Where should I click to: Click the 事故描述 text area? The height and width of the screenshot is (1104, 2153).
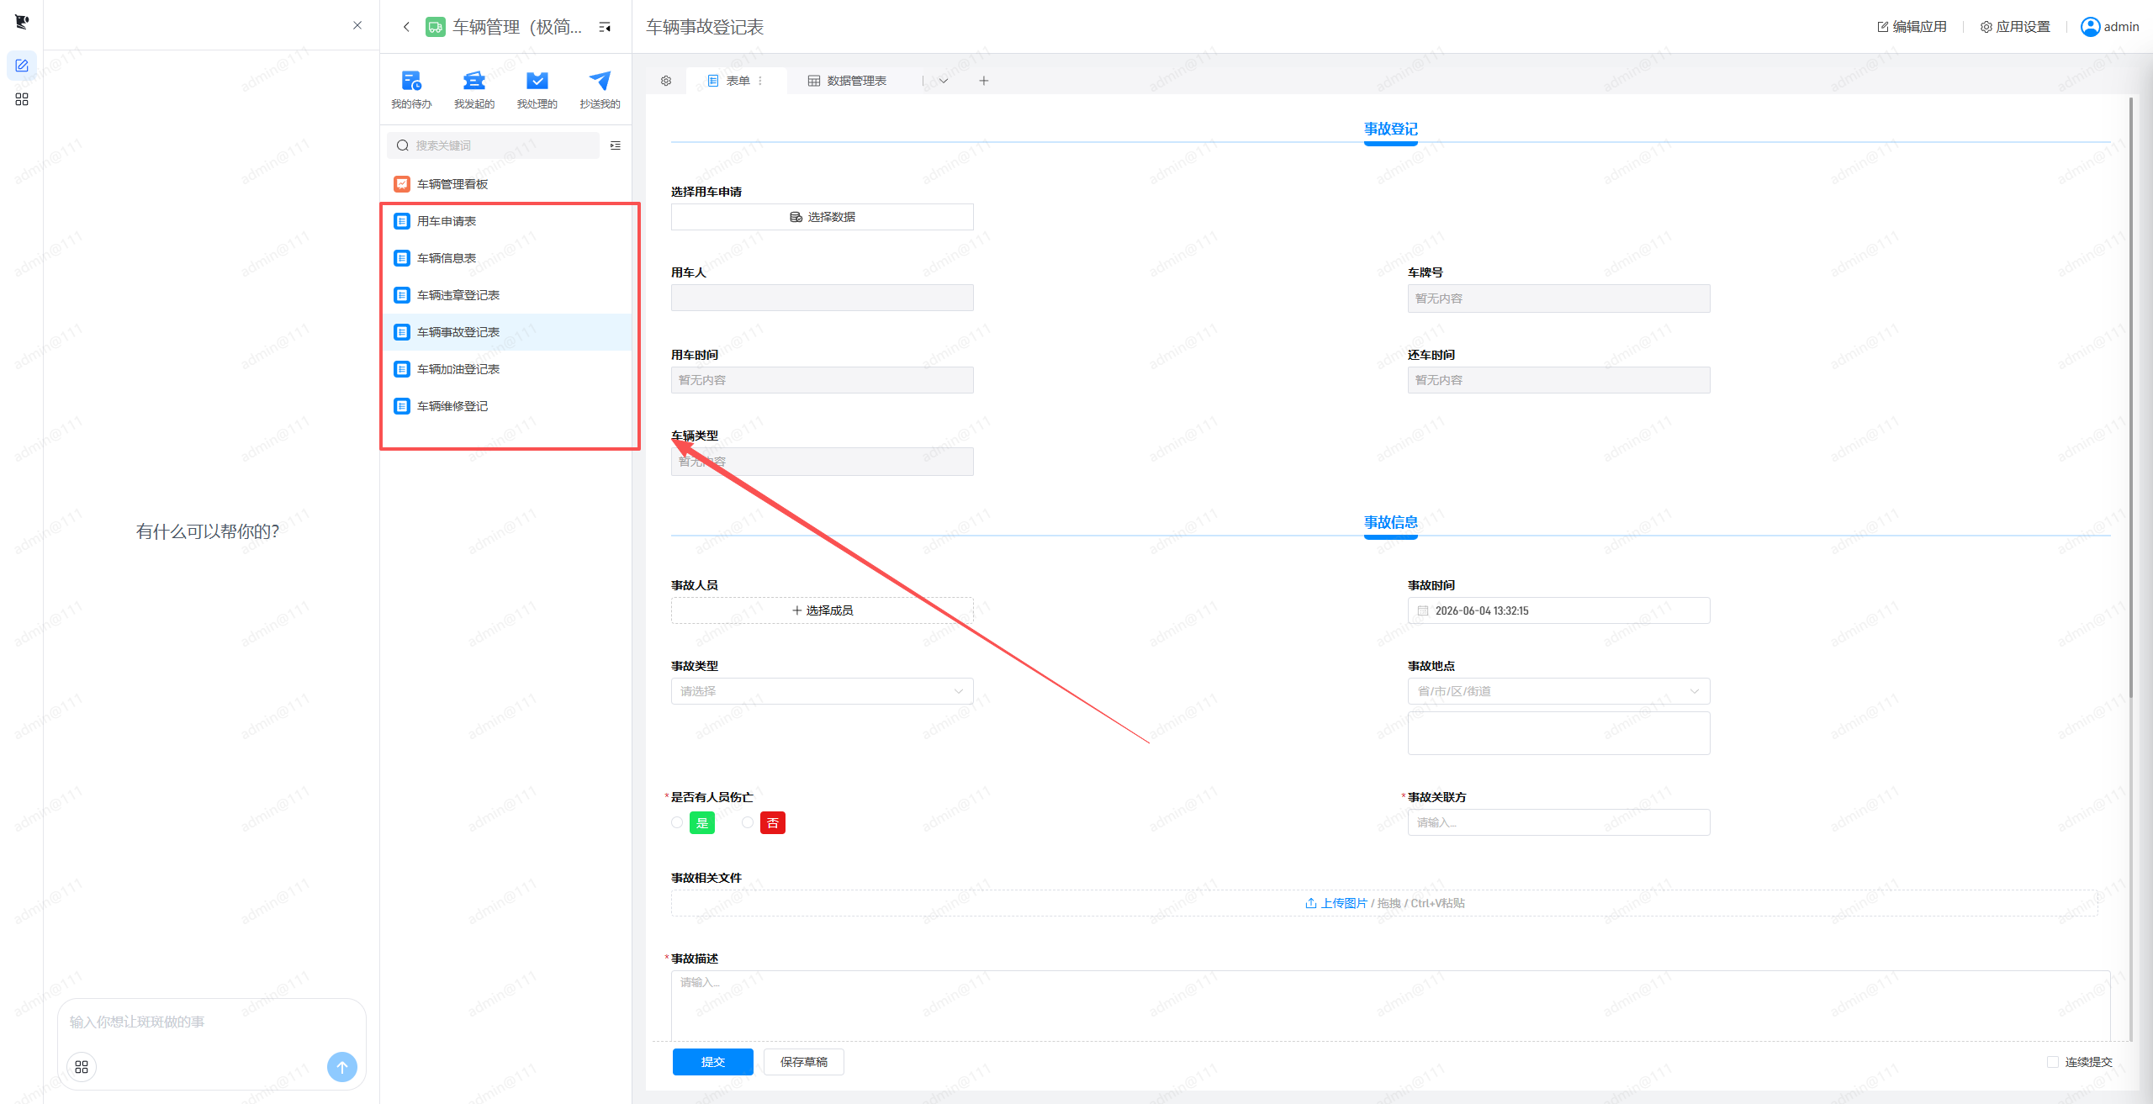[1390, 1006]
